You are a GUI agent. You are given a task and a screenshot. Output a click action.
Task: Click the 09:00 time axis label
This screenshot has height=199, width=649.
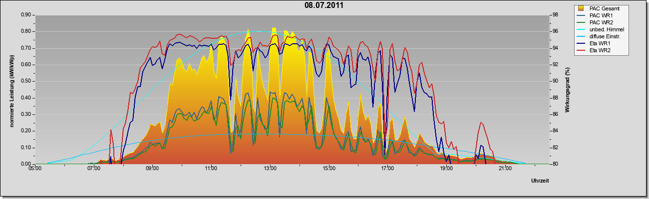(x=152, y=170)
